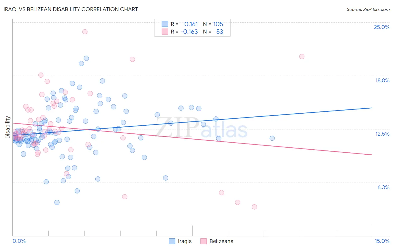Click the 25.0% y-axis label
The height and width of the screenshot is (249, 393).
(382, 27)
